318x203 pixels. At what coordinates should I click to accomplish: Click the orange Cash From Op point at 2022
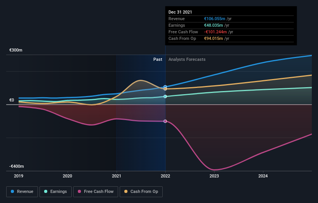click(165, 89)
